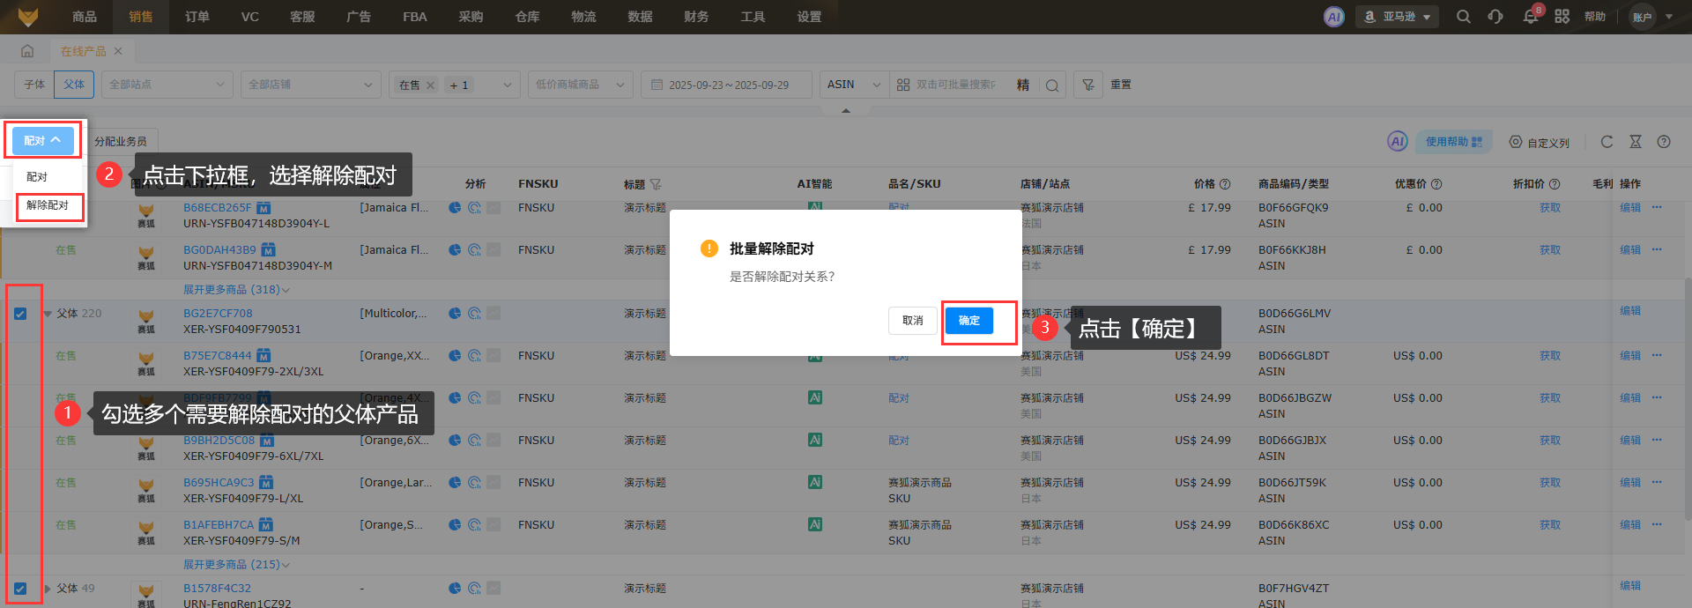Click the AI icon beside 使用帮助

[x=1398, y=141]
